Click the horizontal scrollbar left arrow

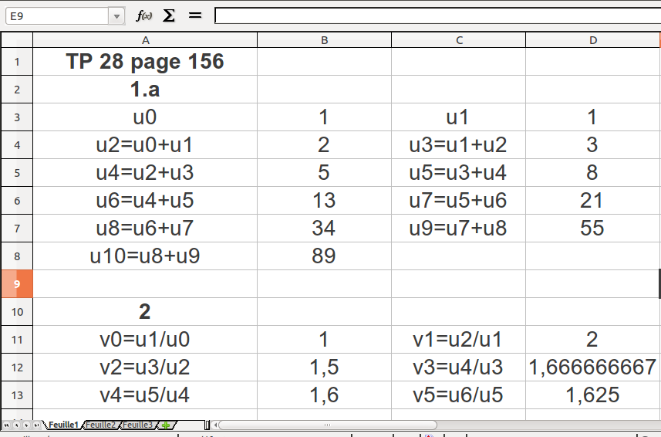tap(215, 425)
